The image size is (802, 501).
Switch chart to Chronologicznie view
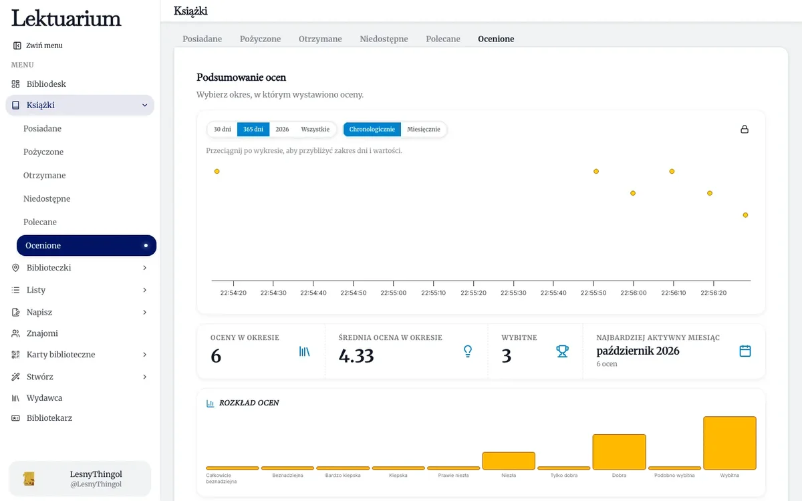[372, 130]
